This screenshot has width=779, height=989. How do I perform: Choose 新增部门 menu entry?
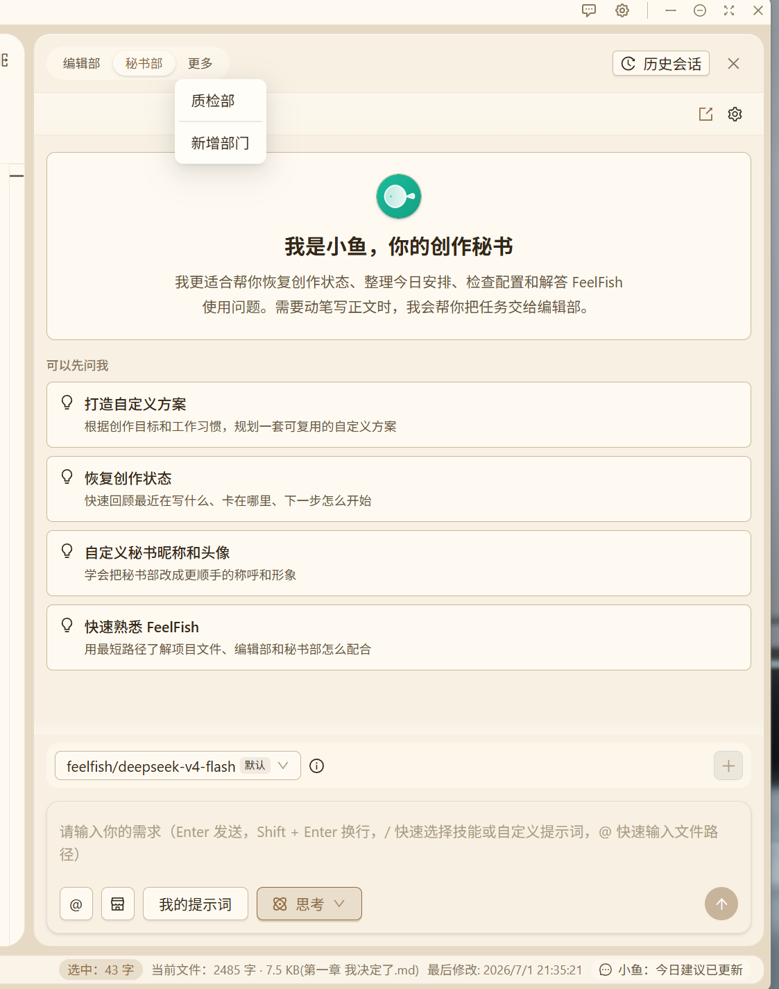221,143
